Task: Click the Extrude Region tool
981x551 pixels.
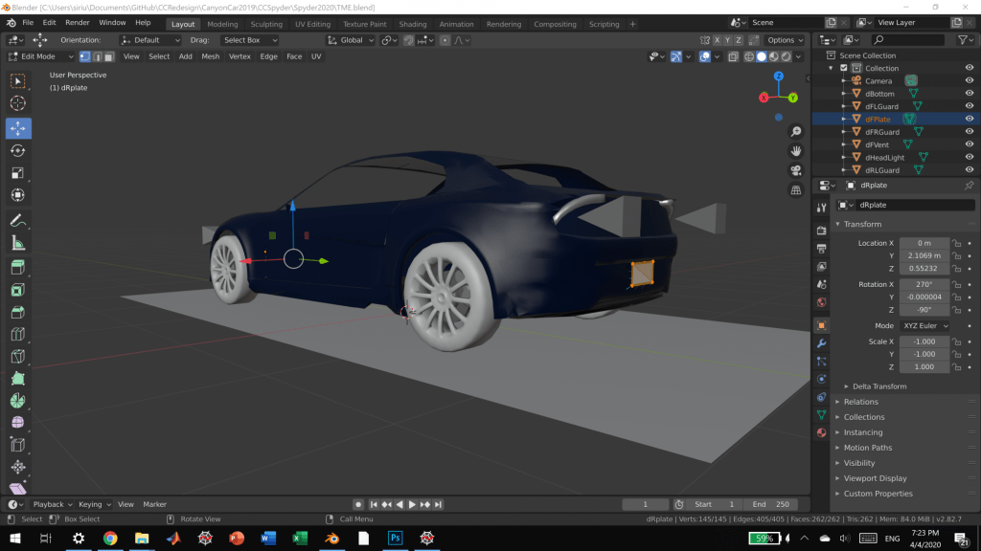Action: [17, 268]
